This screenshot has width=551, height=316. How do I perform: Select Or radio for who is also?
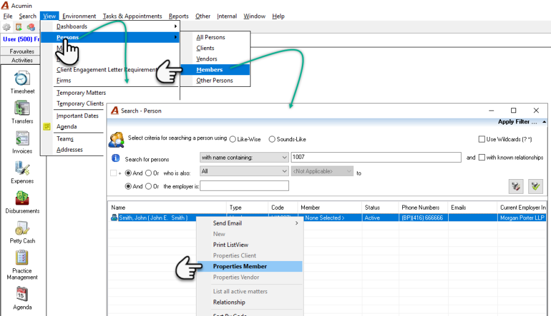coord(148,173)
